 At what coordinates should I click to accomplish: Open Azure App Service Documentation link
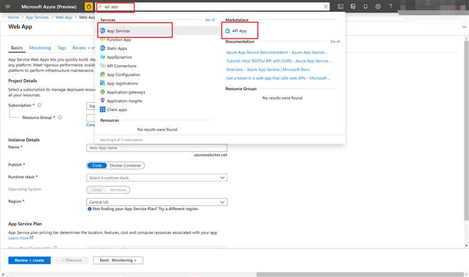coord(277,52)
